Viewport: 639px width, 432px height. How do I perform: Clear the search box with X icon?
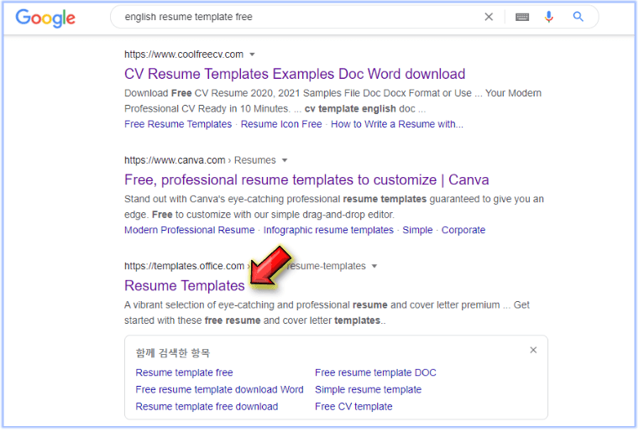pyautogui.click(x=489, y=17)
